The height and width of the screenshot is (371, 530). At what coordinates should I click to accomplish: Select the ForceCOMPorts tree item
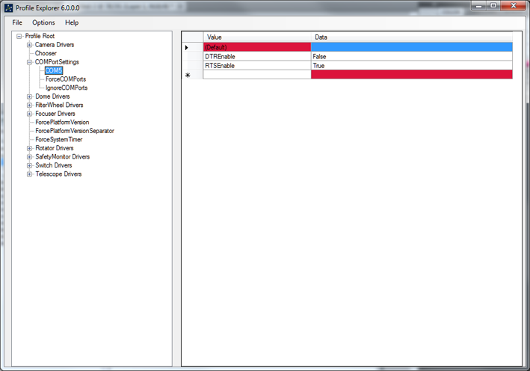tap(65, 79)
